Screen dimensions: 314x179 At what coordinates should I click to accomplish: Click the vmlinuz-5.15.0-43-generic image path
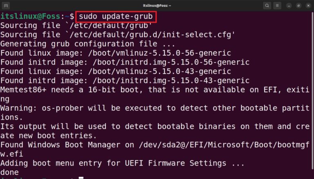[159, 71]
